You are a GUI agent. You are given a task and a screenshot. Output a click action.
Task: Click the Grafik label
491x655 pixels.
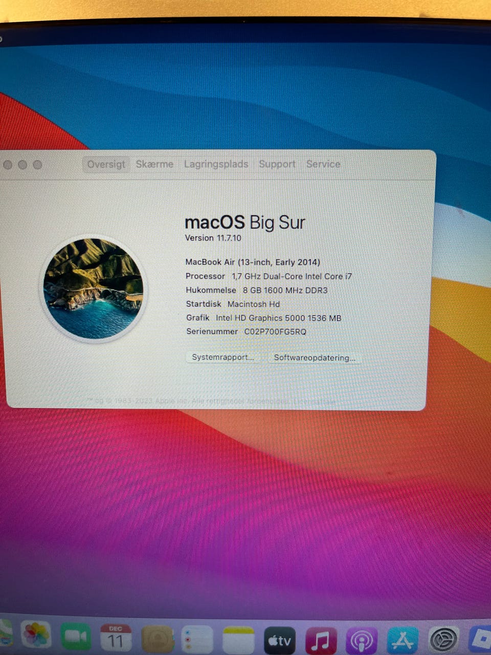point(198,318)
